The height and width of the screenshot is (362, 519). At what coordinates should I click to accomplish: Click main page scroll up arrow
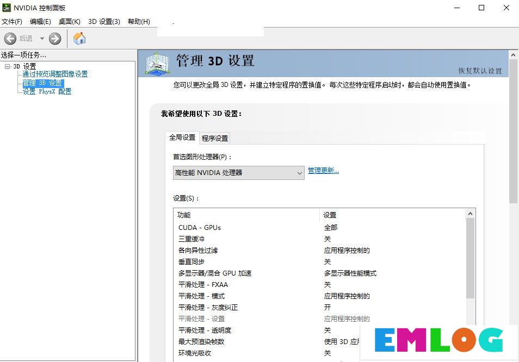[514, 55]
